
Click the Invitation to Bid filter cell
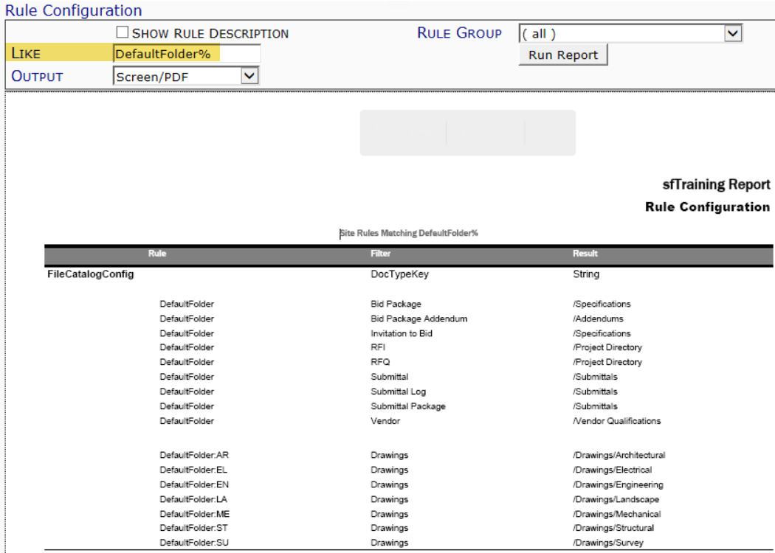tap(402, 334)
